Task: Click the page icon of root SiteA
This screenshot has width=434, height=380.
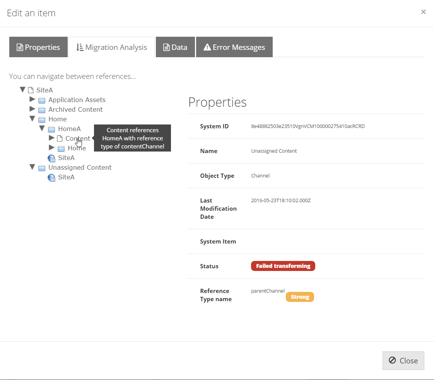Action: [x=31, y=90]
